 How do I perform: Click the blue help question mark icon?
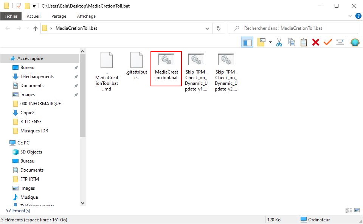[358, 16]
